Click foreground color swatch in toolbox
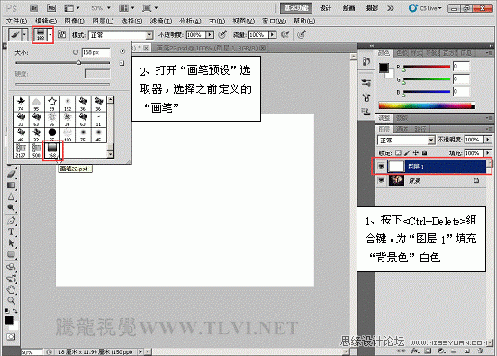The width and height of the screenshot is (497, 356). click(9, 321)
